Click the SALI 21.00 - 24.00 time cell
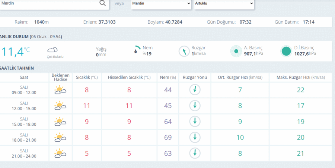 pyautogui.click(x=24, y=153)
